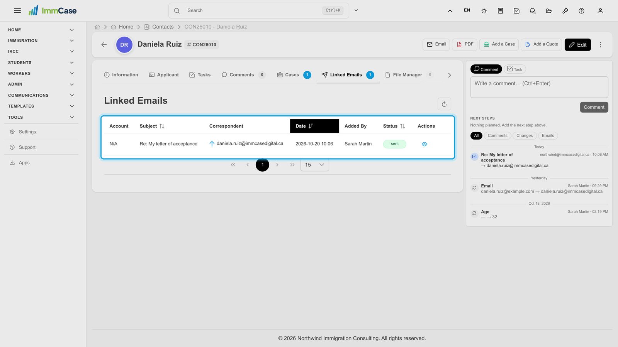Filter activity by All

click(476, 136)
